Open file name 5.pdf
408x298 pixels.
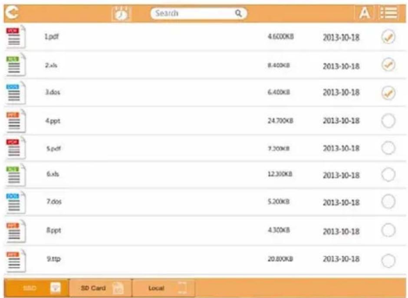pyautogui.click(x=53, y=148)
